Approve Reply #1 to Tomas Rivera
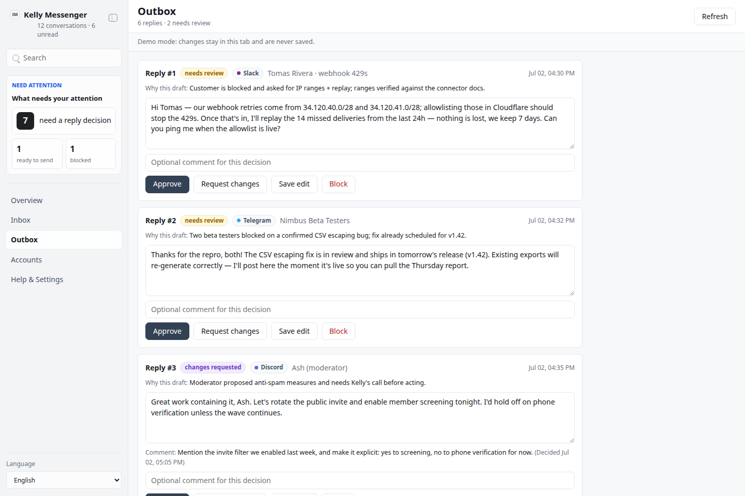The height and width of the screenshot is (496, 745). (x=167, y=184)
